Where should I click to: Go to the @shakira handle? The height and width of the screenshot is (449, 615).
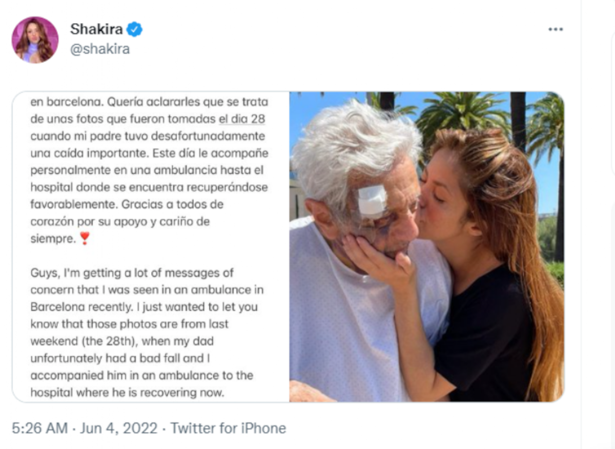(99, 49)
